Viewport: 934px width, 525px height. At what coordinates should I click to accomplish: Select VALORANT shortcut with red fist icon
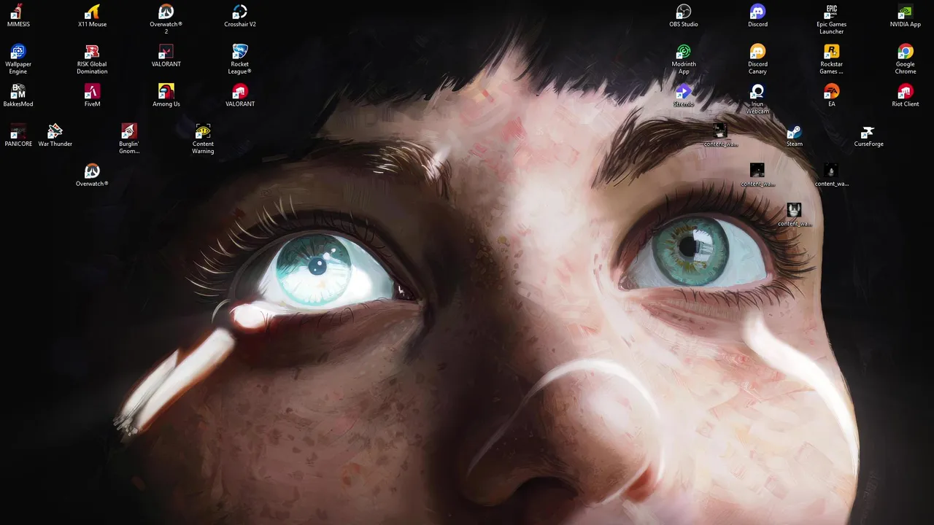pos(240,96)
